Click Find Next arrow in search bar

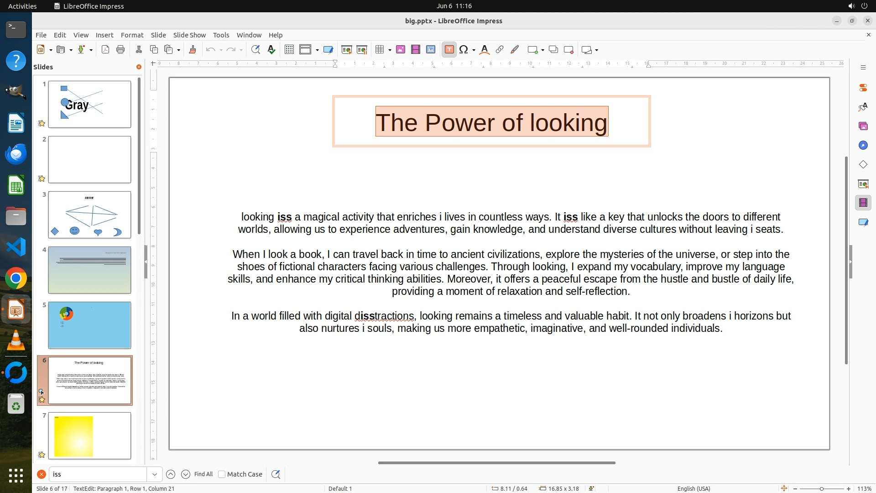point(186,474)
